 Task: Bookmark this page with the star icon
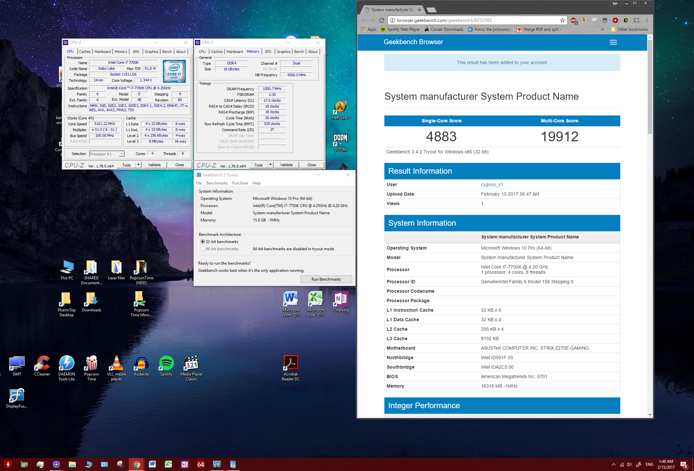(x=563, y=20)
